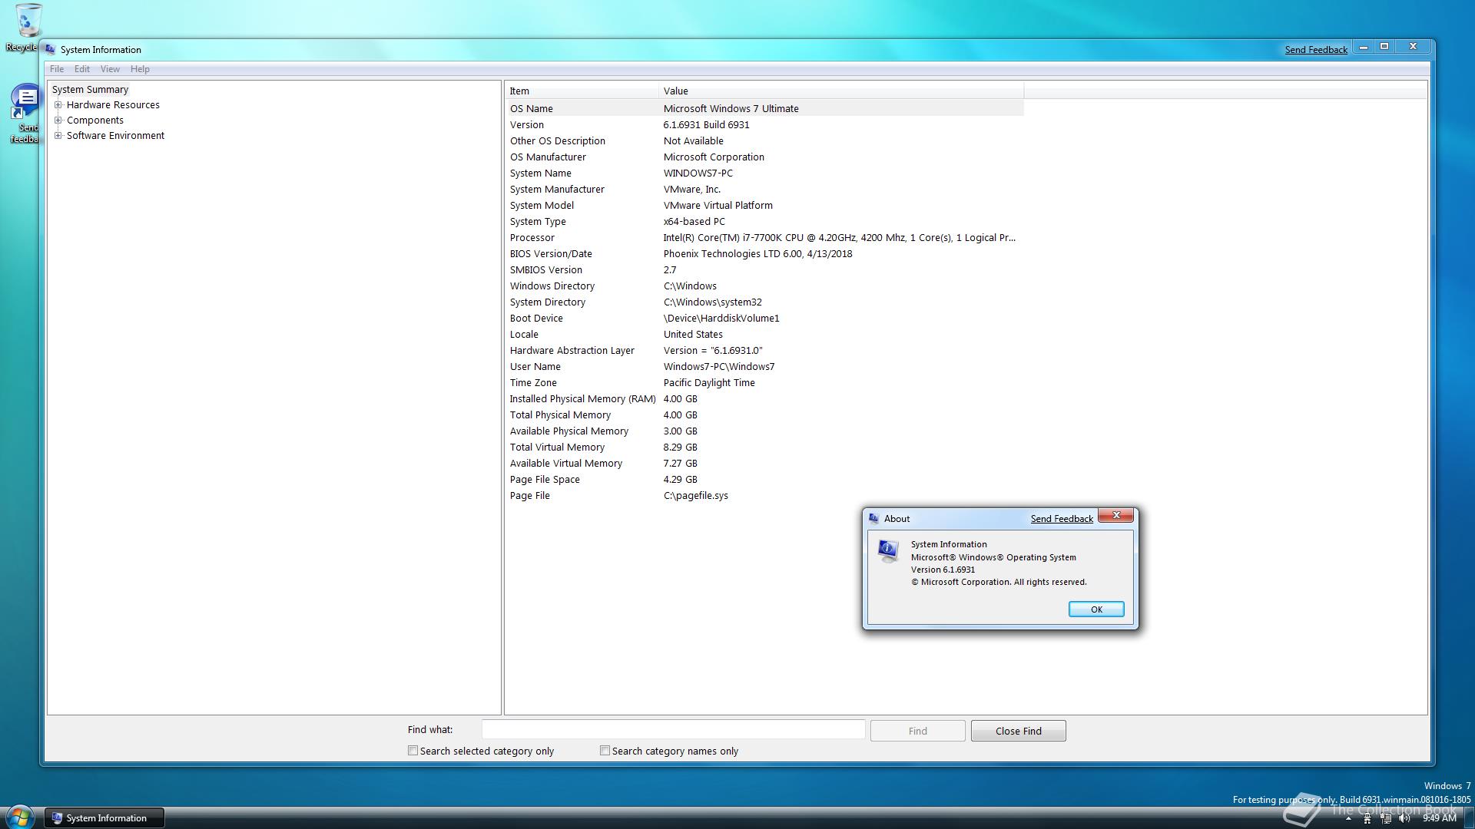Image resolution: width=1475 pixels, height=829 pixels.
Task: Select the Windows Directory row
Action: (764, 286)
